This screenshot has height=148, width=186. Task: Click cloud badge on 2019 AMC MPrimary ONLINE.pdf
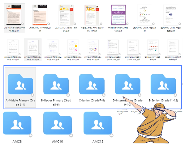[22, 24]
